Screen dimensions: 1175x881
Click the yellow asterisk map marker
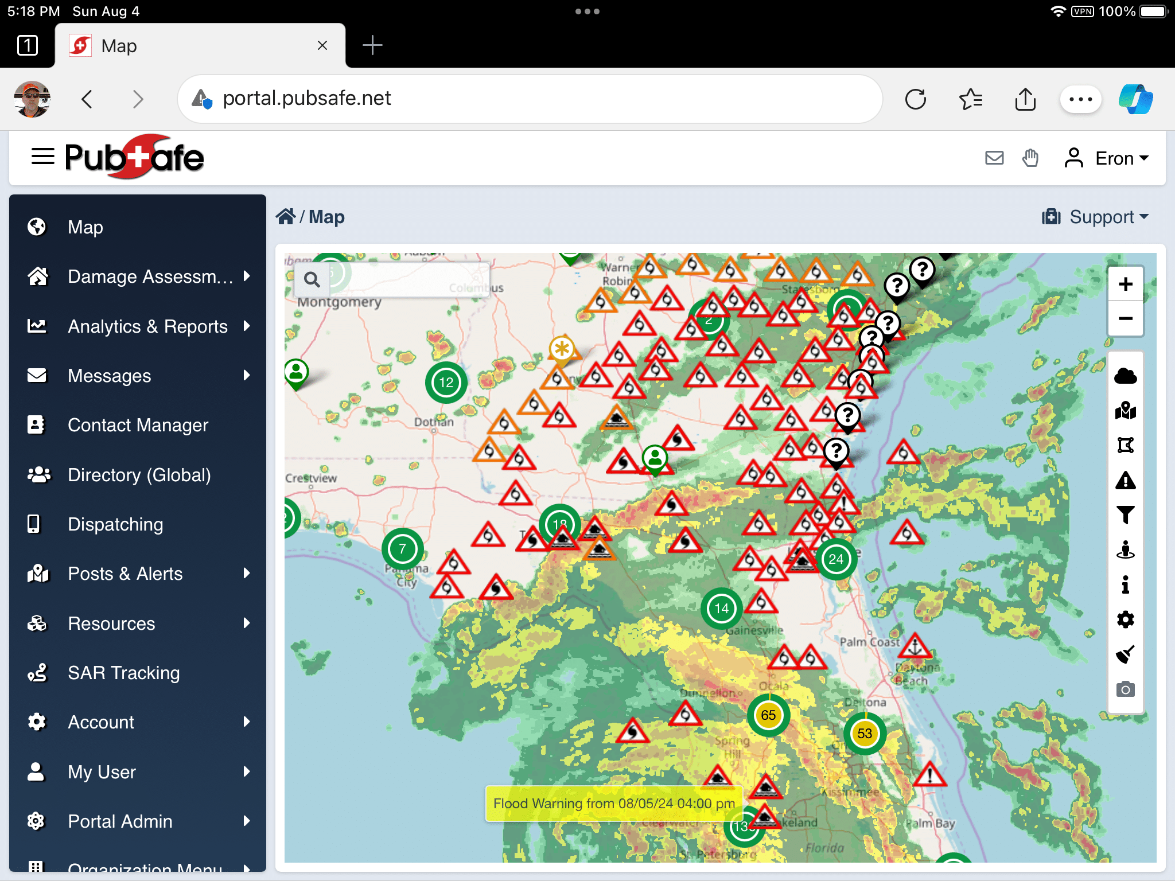point(562,349)
